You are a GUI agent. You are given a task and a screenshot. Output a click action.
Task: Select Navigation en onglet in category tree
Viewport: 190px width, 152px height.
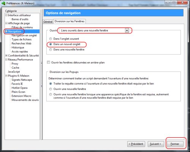[x=24, y=35]
